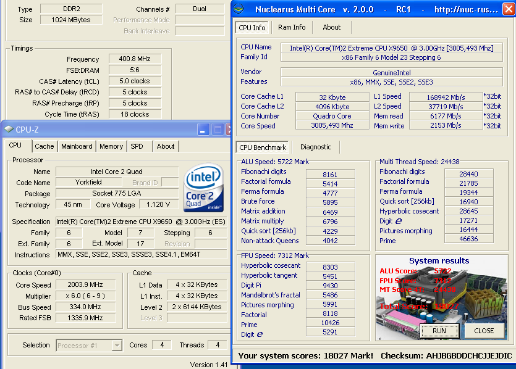Click the CPU Name field in Nuclearus
Image resolution: width=516 pixels, height=369 pixels.
[392, 48]
